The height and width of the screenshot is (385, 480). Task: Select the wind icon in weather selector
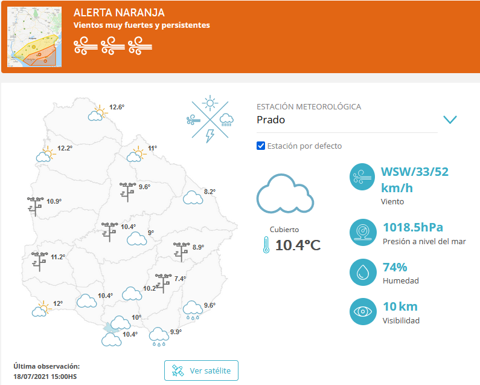click(193, 120)
